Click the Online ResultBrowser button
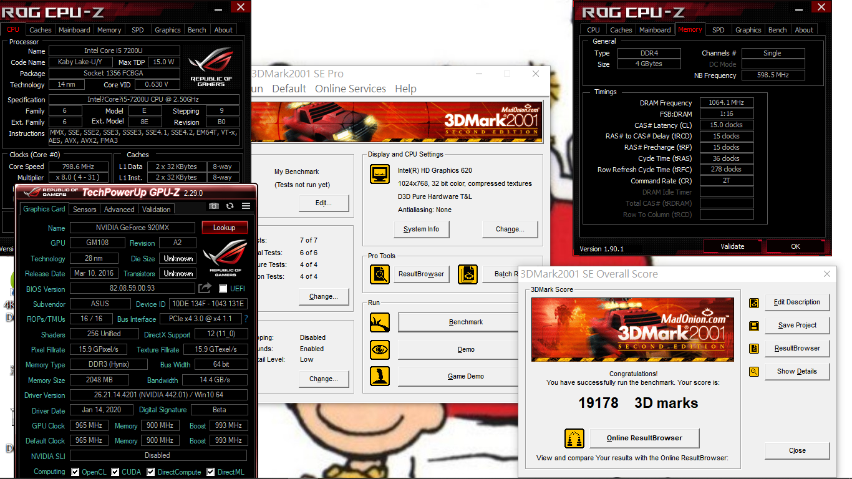 [644, 438]
